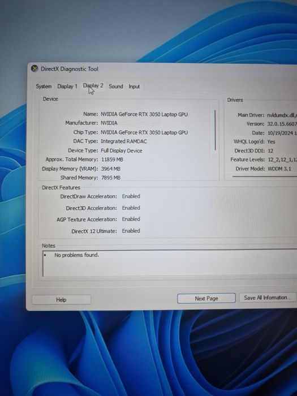Click the Device panel vertical scrollbar
Image resolution: width=297 pixels, height=396 pixels.
coord(215,130)
